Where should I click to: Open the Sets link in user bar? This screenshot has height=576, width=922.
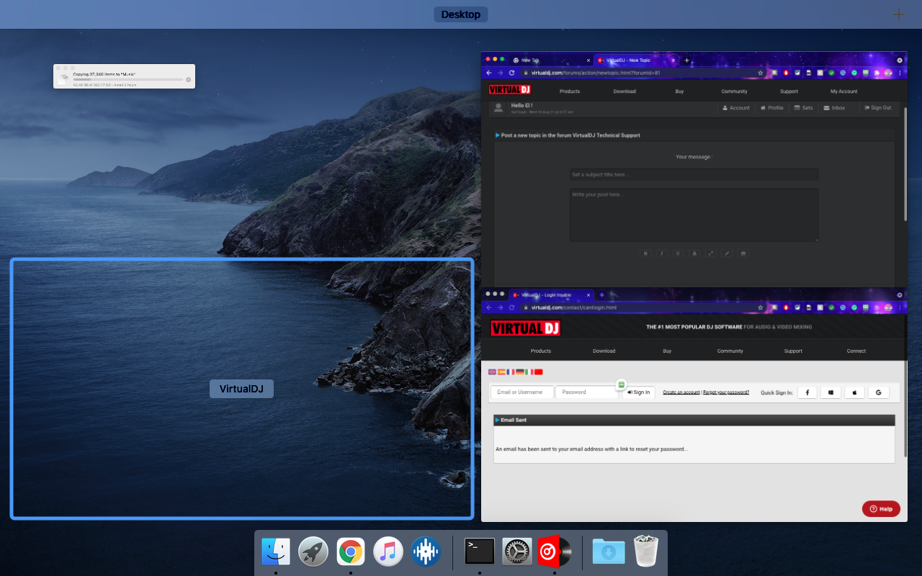tap(803, 108)
